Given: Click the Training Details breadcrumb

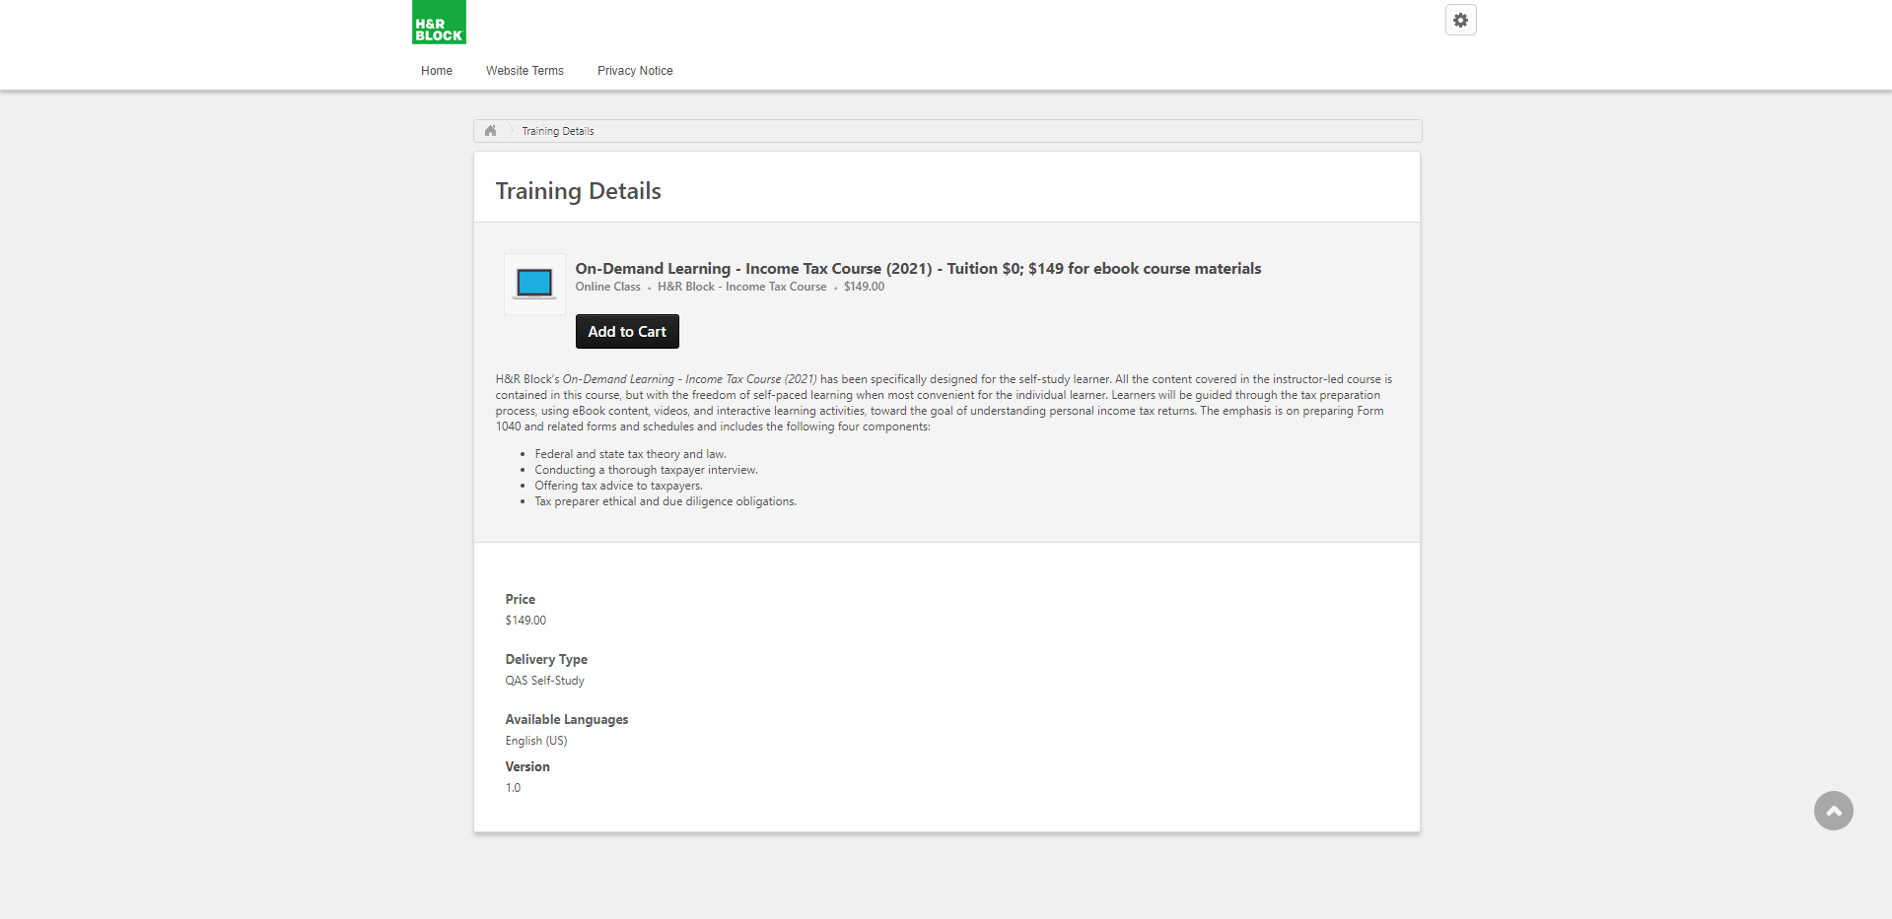Looking at the screenshot, I should [558, 131].
